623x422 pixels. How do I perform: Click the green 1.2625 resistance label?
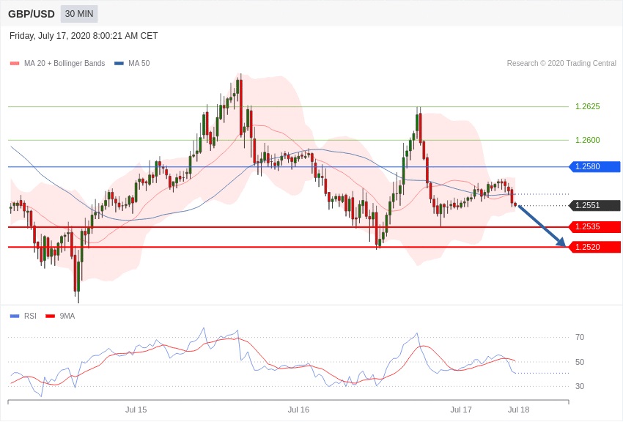pos(587,107)
